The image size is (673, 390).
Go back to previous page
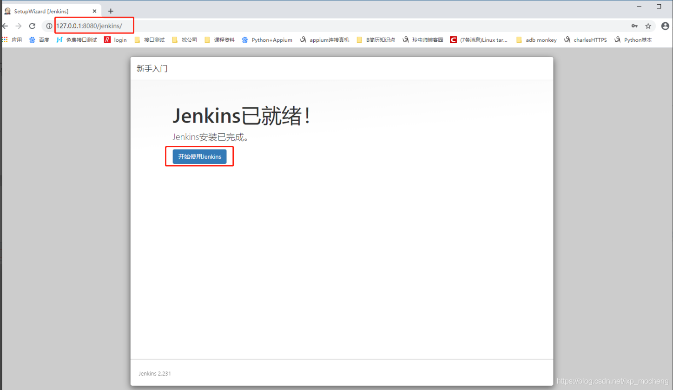tap(5, 26)
